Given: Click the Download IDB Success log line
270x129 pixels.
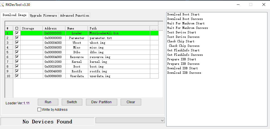Looking at the screenshot, I should coord(184,73).
